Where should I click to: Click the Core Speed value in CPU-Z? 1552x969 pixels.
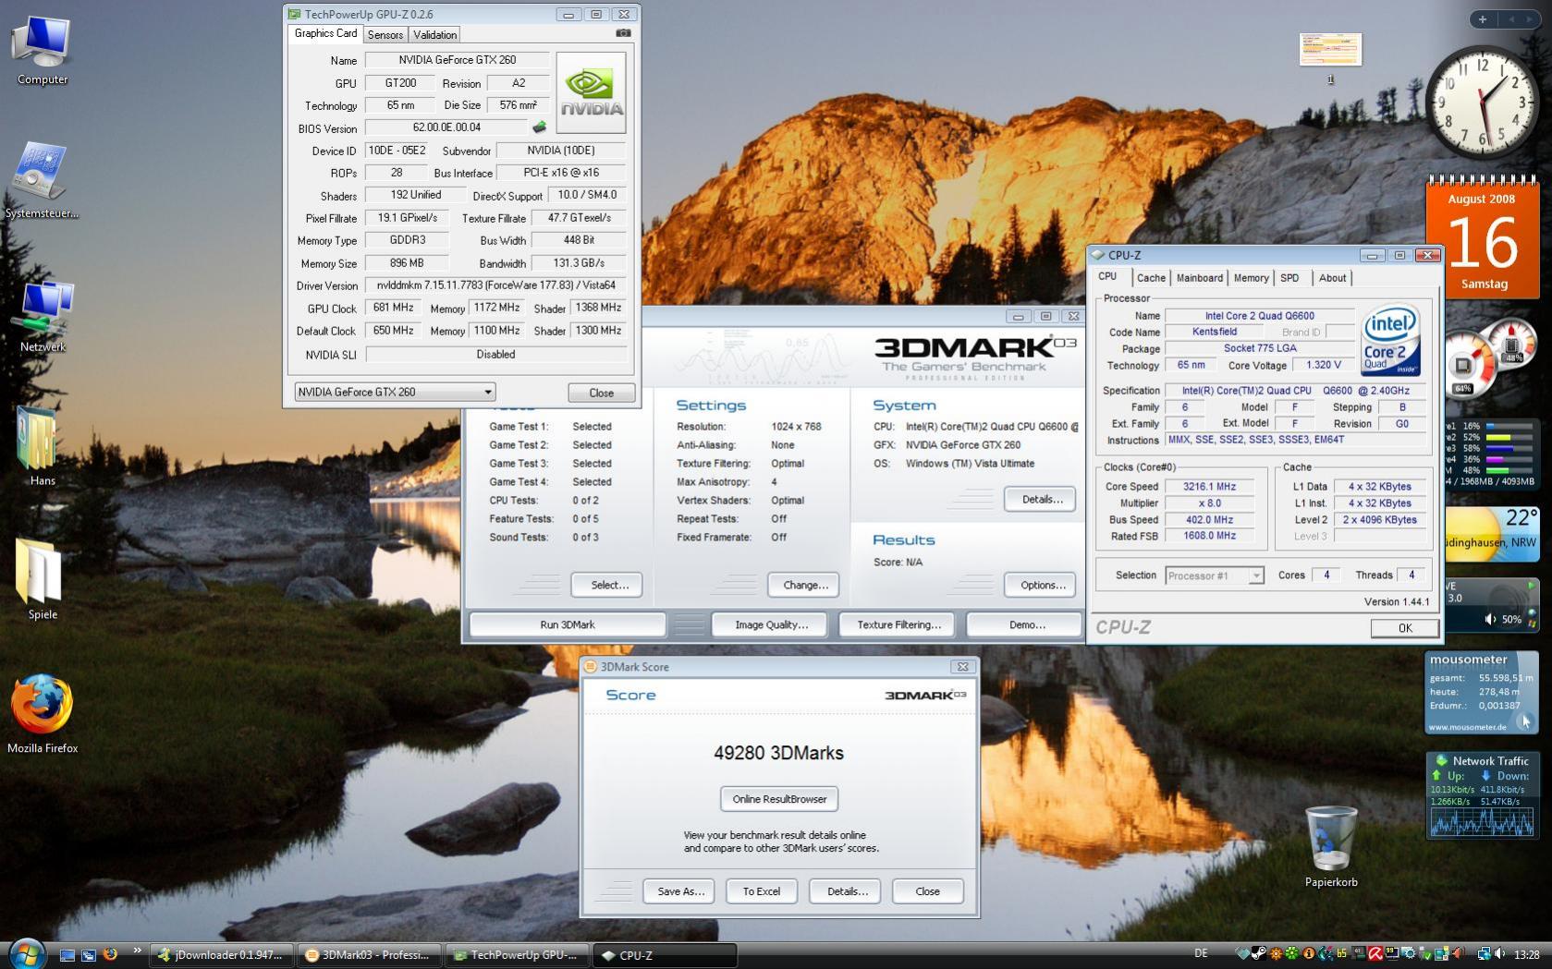pyautogui.click(x=1209, y=487)
